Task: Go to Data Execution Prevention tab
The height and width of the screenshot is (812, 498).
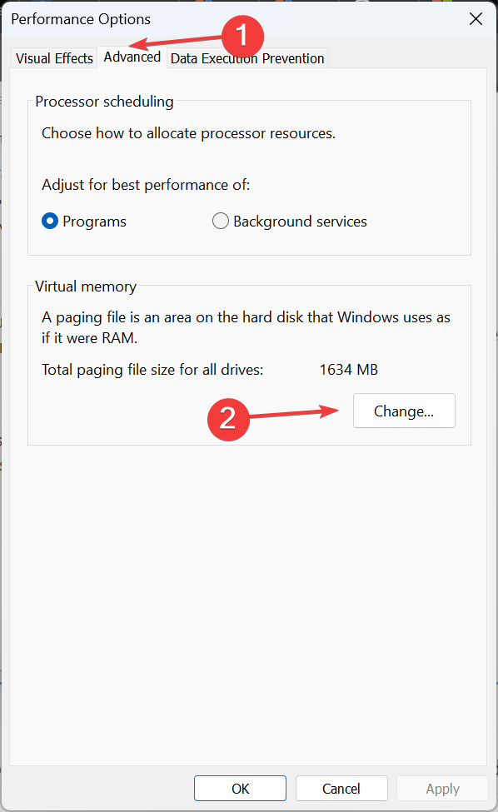Action: tap(247, 58)
